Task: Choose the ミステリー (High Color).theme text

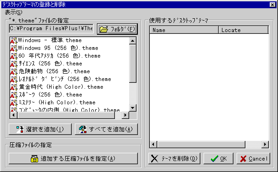Action: pyautogui.click(x=57, y=102)
